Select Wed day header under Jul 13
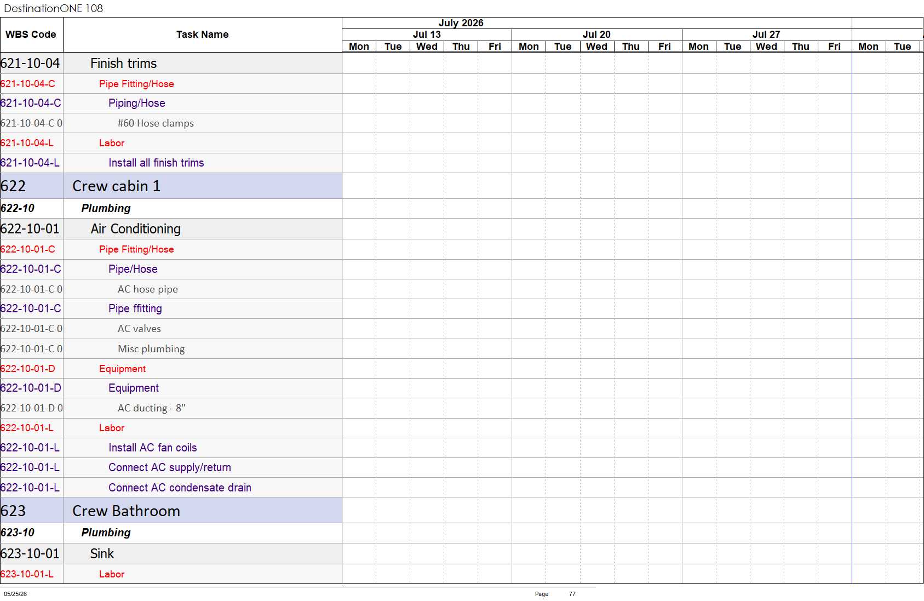 click(x=427, y=47)
